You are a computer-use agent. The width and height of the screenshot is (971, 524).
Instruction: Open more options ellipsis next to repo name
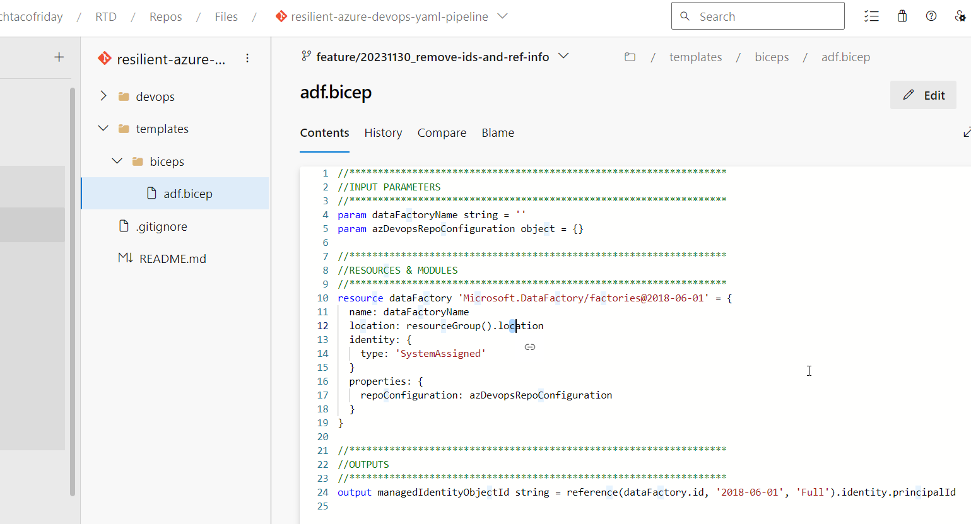(247, 58)
